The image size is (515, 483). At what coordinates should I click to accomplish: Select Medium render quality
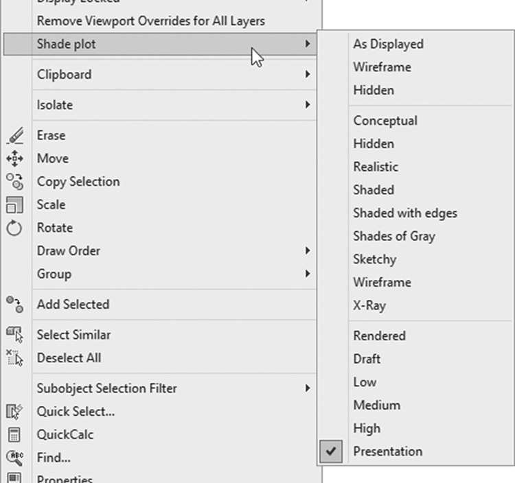point(415,405)
